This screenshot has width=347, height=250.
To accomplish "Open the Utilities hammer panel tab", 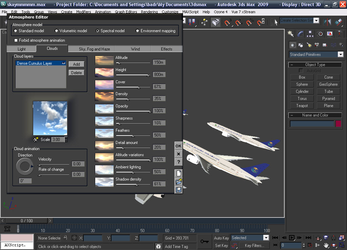I will point(339,34).
